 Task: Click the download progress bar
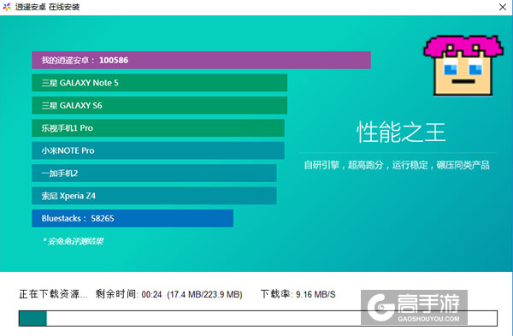258,318
